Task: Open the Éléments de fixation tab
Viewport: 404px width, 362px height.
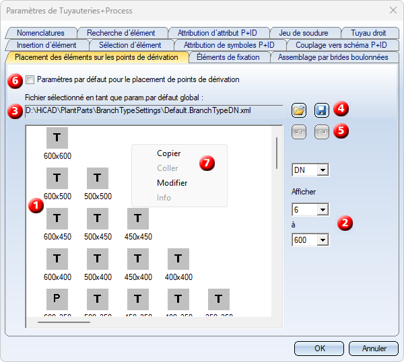Action: coord(228,57)
